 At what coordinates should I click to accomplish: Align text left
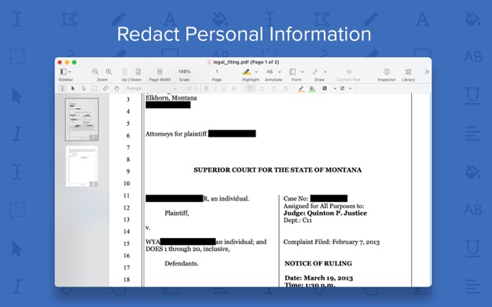[250, 89]
